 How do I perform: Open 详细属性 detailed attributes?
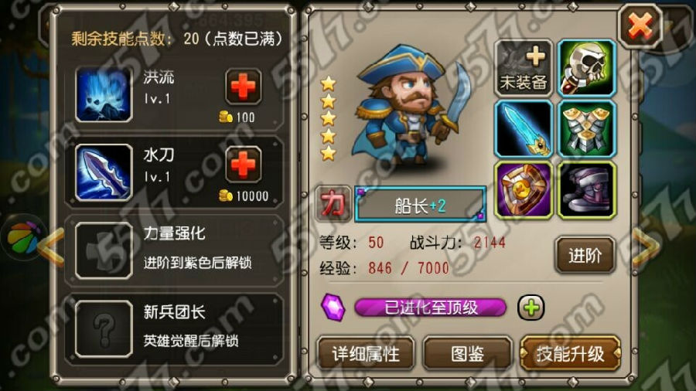(366, 354)
